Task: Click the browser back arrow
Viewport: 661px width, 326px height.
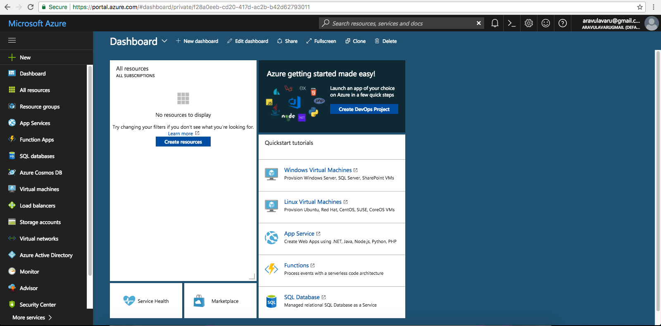Action: (x=7, y=7)
